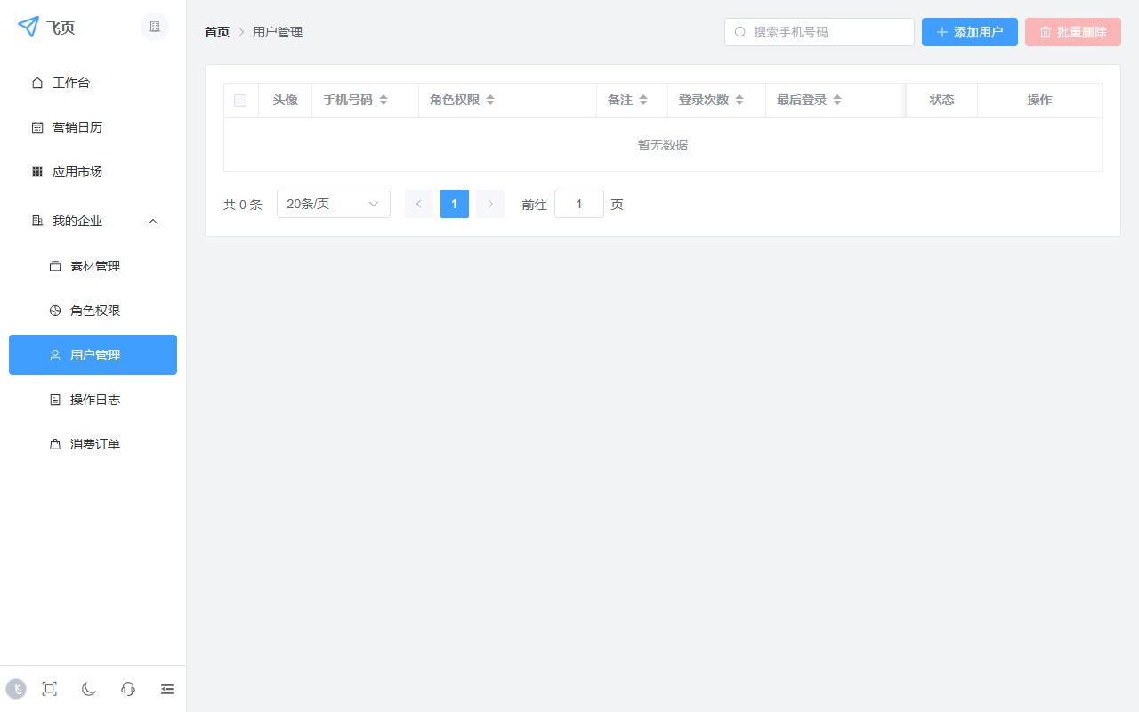The image size is (1139, 712).
Task: Click the 搜索手机号码 search field
Action: (x=819, y=31)
